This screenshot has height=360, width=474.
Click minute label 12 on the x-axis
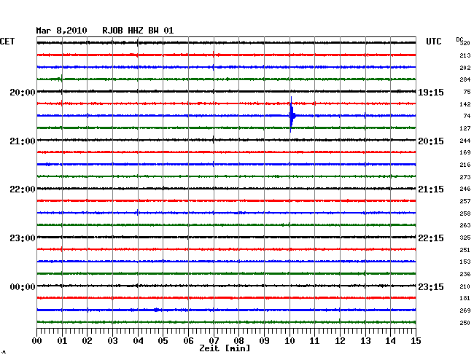[x=340, y=341]
